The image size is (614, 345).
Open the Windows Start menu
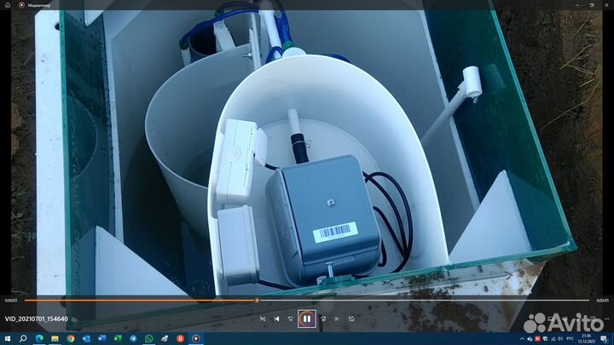click(x=8, y=338)
